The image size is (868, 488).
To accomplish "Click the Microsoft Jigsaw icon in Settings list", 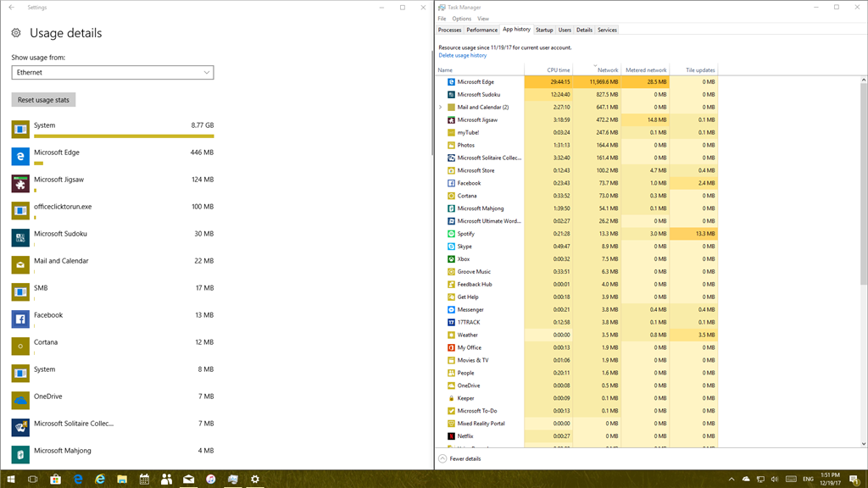I will 20,183.
